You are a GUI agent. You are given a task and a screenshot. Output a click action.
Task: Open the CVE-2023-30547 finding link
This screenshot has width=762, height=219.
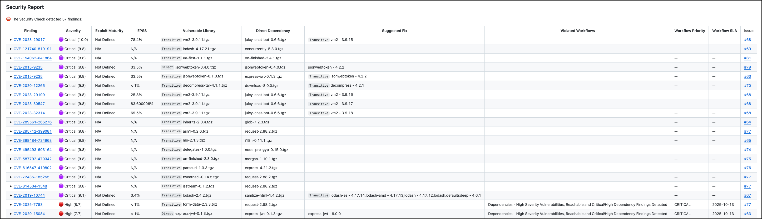pyautogui.click(x=29, y=104)
